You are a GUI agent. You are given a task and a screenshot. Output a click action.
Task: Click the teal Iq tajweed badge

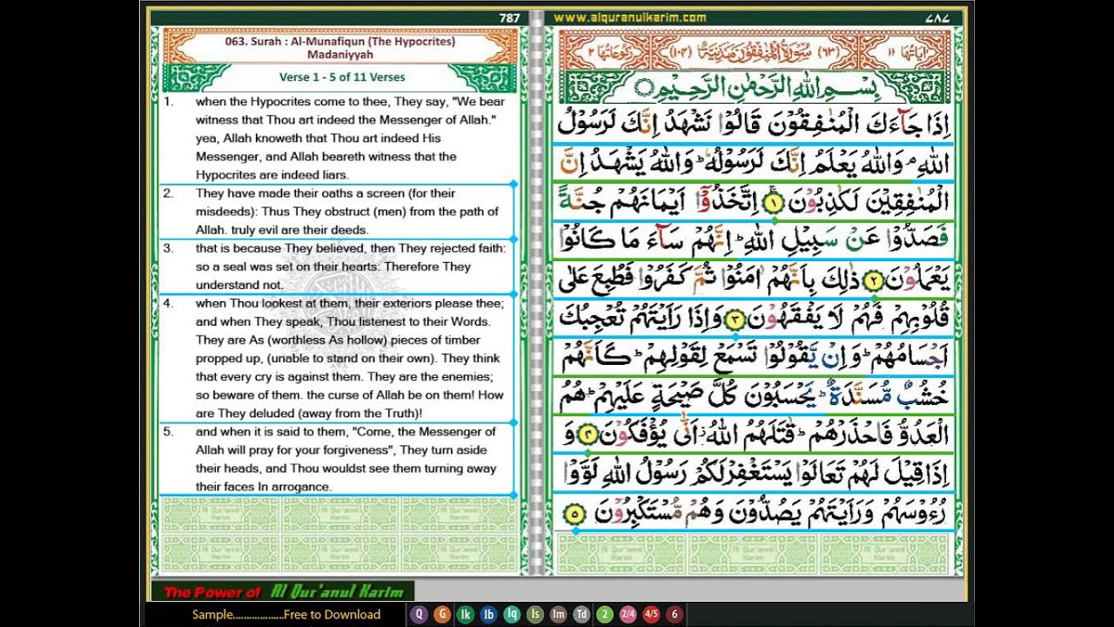[x=512, y=614]
